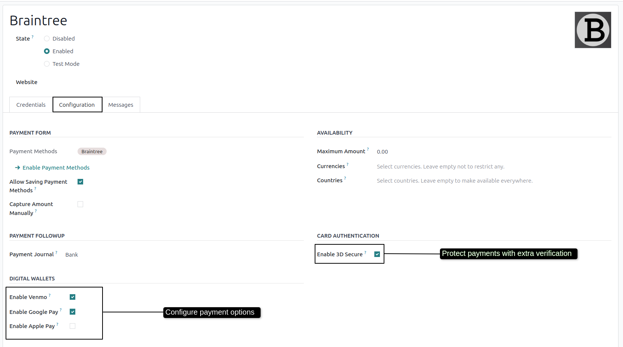Open the Payment Journal Bank field
The width and height of the screenshot is (623, 347).
[72, 255]
